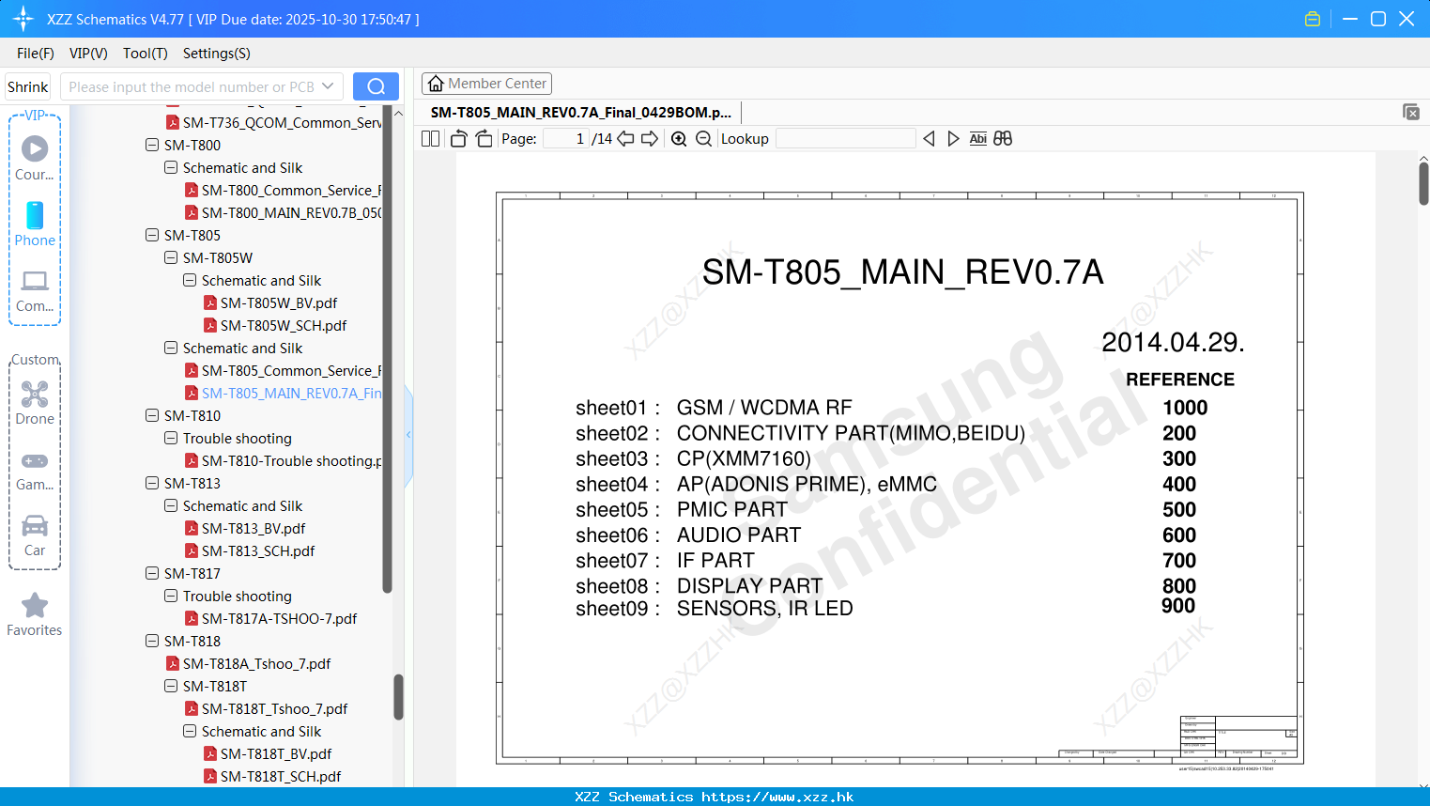Rotate page clockwise
This screenshot has height=806, width=1430.
[x=484, y=138]
